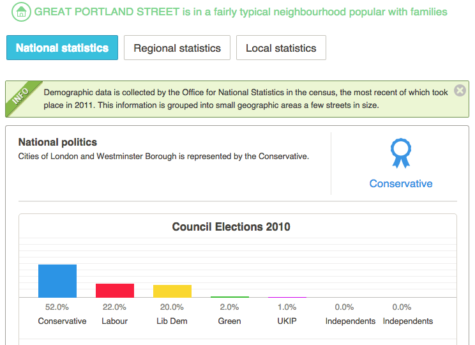Click the blue Conservative bar in chart
475x345 pixels.
coord(57,281)
